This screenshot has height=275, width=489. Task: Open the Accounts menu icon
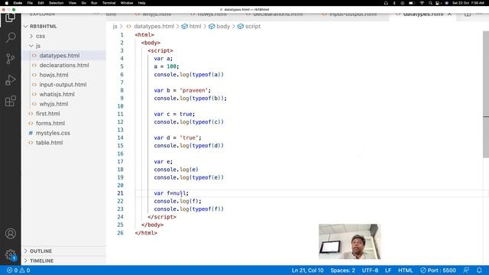pos(10,234)
